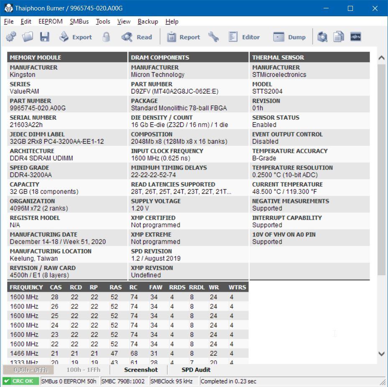
Task: Open the Screenshot tab
Action: (x=141, y=370)
